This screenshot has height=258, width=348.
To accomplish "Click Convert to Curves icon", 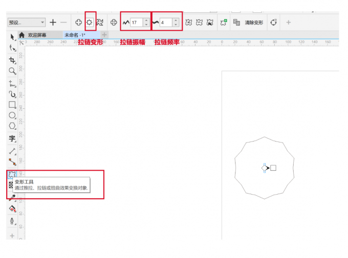I will [x=273, y=22].
